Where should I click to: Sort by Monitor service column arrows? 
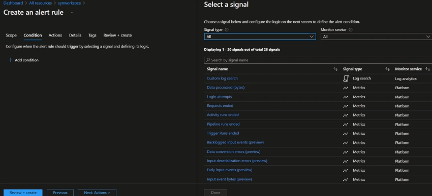tap(427, 69)
